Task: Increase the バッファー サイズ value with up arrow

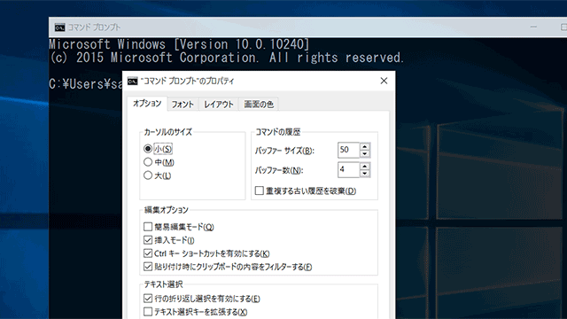Action: tap(365, 146)
